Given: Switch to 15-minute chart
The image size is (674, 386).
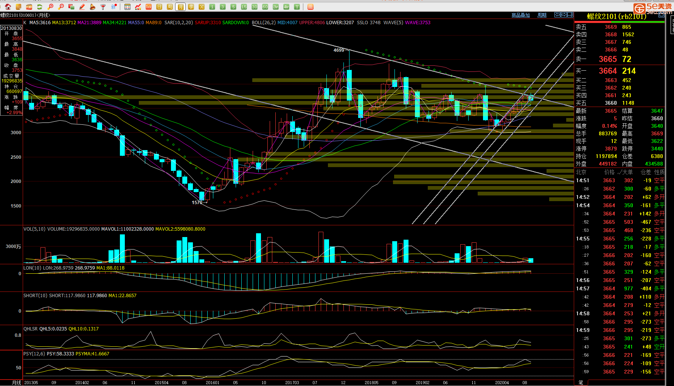Looking at the screenshot, I should [244, 7].
